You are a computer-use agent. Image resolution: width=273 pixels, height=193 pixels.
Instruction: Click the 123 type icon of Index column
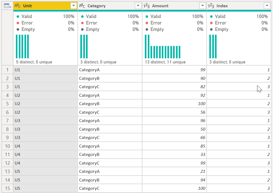click(211, 6)
